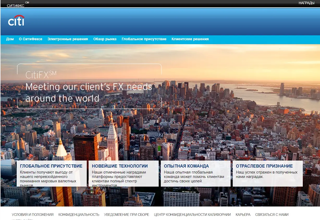
Task: Open the СВЯЗАТЬСЯ С НАМИ footer link
Action: tap(272, 215)
